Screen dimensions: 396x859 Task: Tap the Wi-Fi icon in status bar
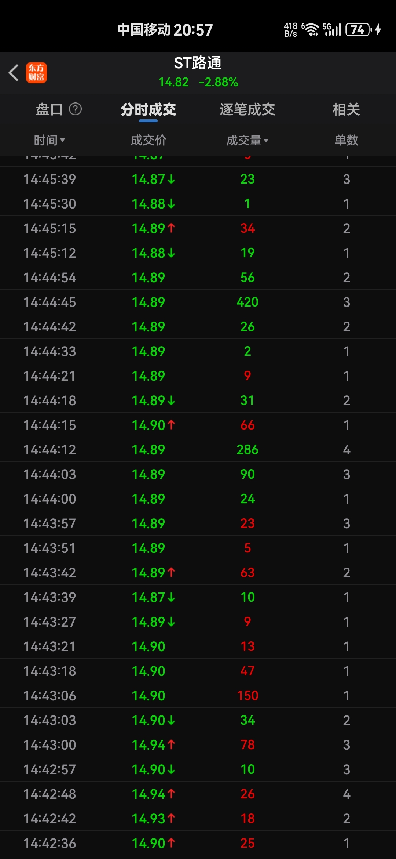coord(311,29)
